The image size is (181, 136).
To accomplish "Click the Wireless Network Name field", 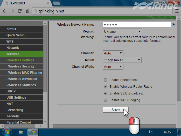I will click(x=137, y=25).
